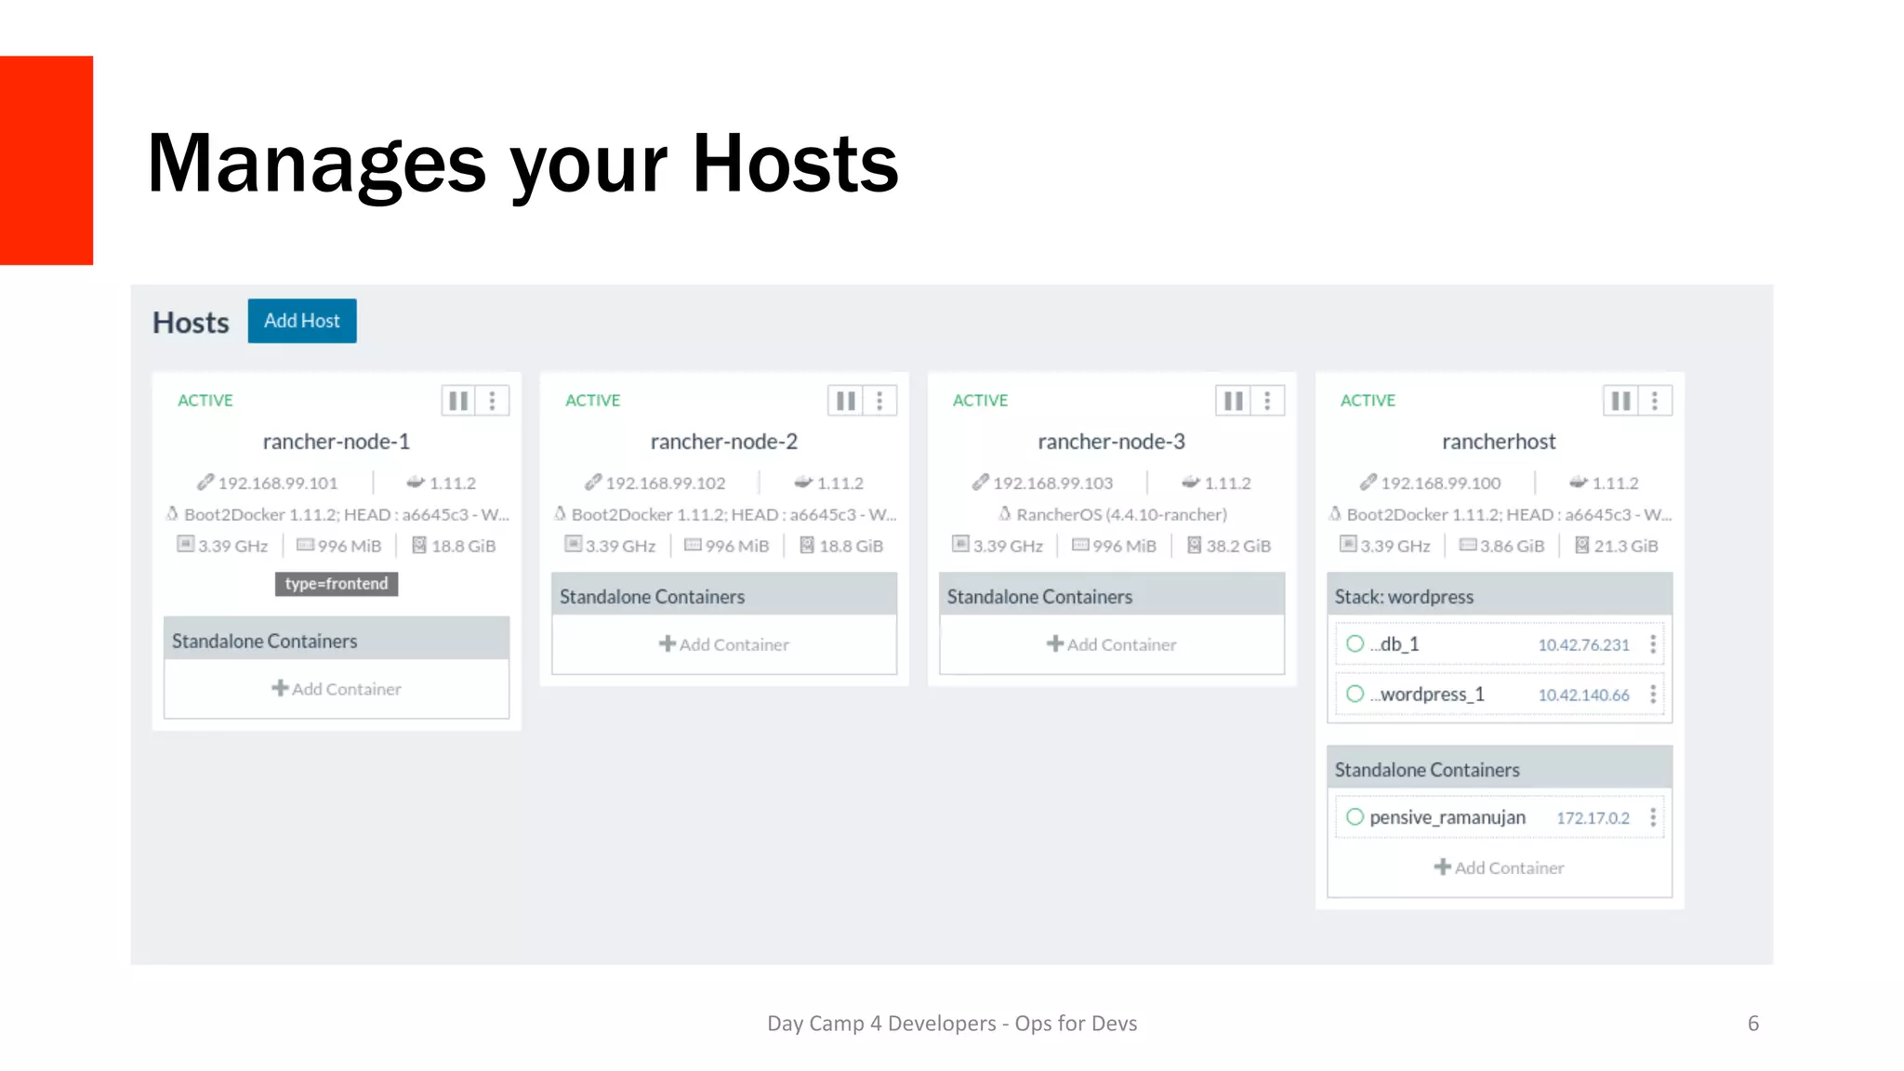The width and height of the screenshot is (1904, 1071).
Task: Click IP address 172.17.0.2
Action: click(1593, 818)
